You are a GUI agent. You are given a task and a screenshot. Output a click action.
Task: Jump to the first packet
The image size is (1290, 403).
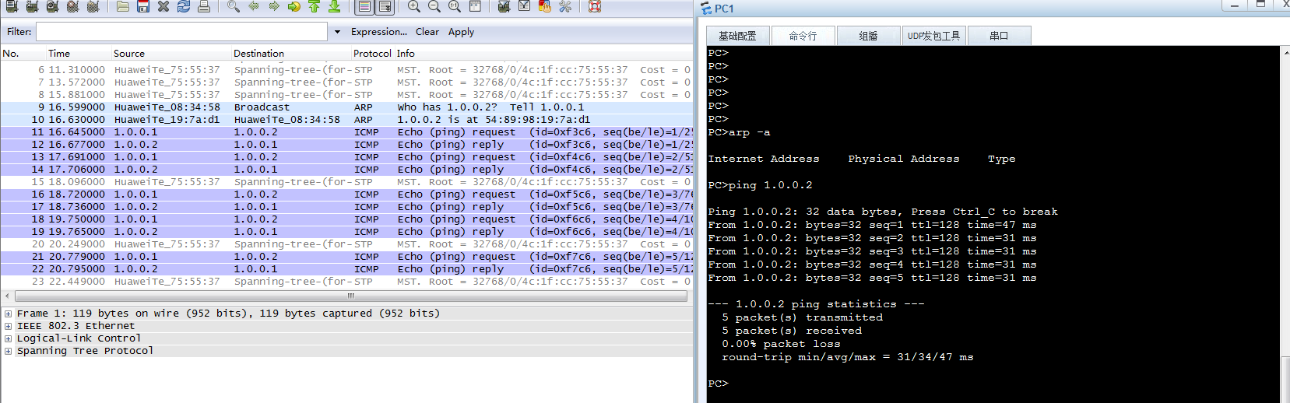pyautogui.click(x=315, y=6)
